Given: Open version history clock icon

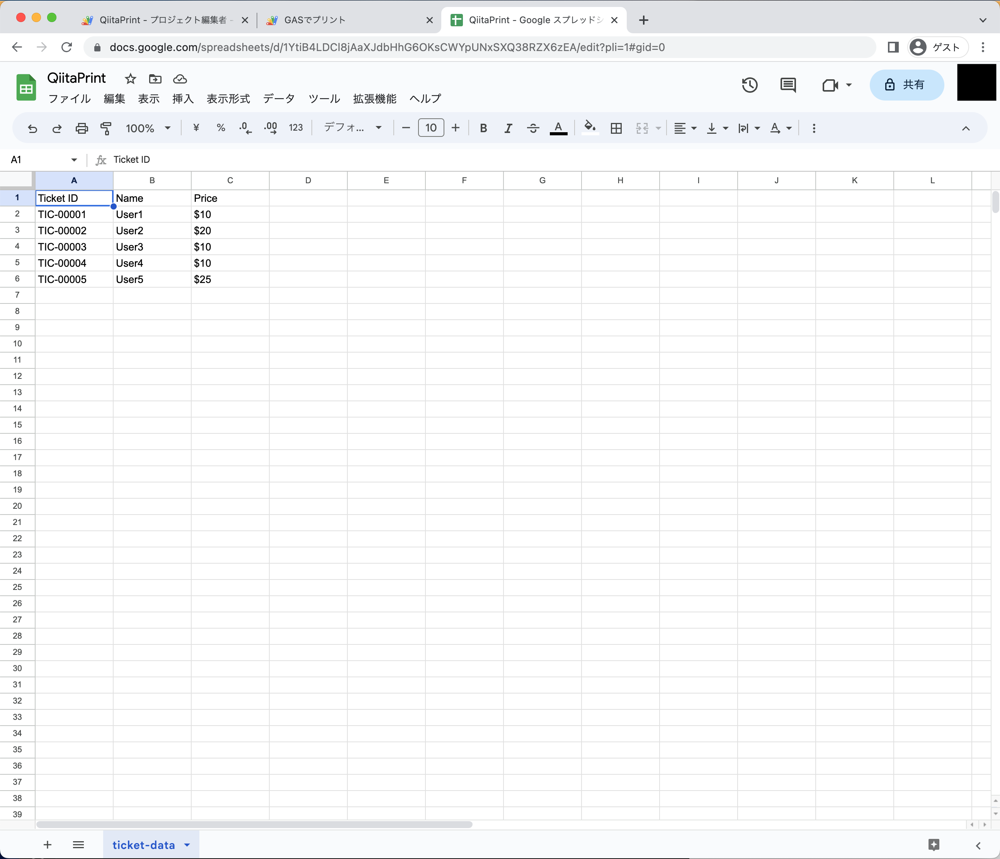Looking at the screenshot, I should [750, 85].
